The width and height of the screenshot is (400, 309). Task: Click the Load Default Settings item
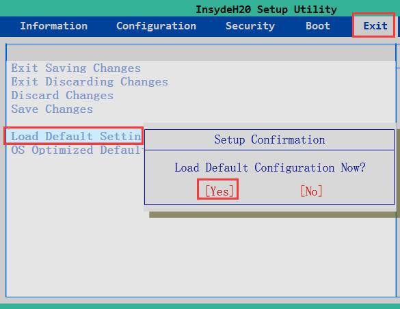74,136
